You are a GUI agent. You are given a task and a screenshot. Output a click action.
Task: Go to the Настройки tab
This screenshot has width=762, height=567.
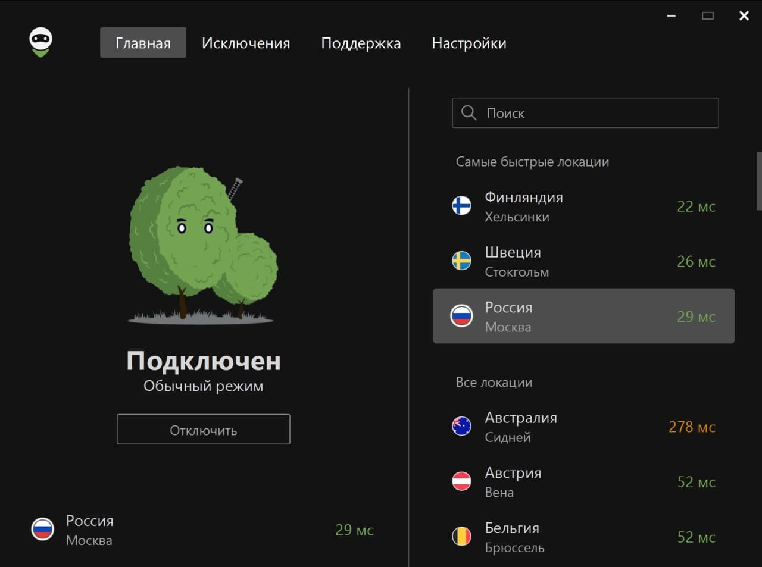[x=469, y=43]
